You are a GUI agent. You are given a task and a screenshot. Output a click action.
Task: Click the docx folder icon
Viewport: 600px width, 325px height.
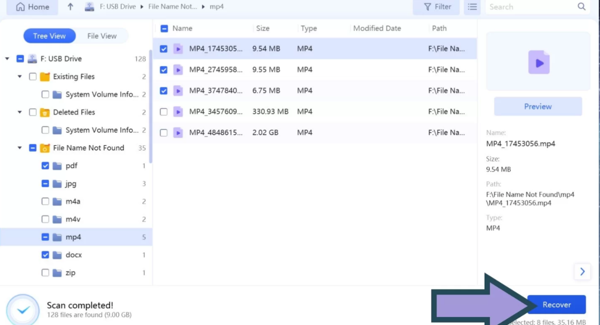57,255
